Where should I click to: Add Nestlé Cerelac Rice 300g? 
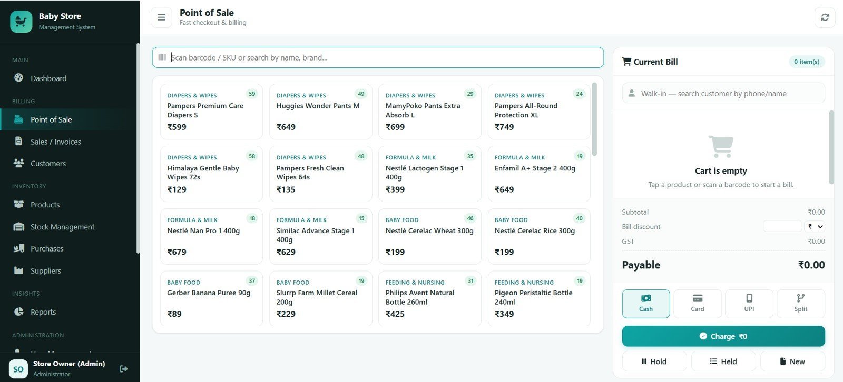539,236
